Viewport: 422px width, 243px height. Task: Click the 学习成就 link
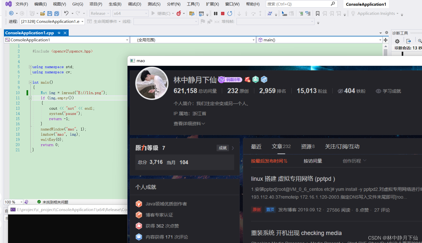[388, 91]
